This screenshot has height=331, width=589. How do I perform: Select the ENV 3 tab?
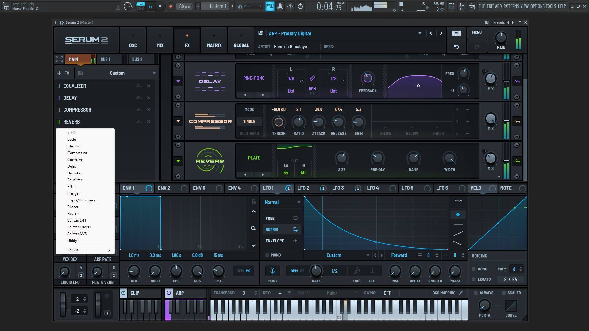coord(207,188)
